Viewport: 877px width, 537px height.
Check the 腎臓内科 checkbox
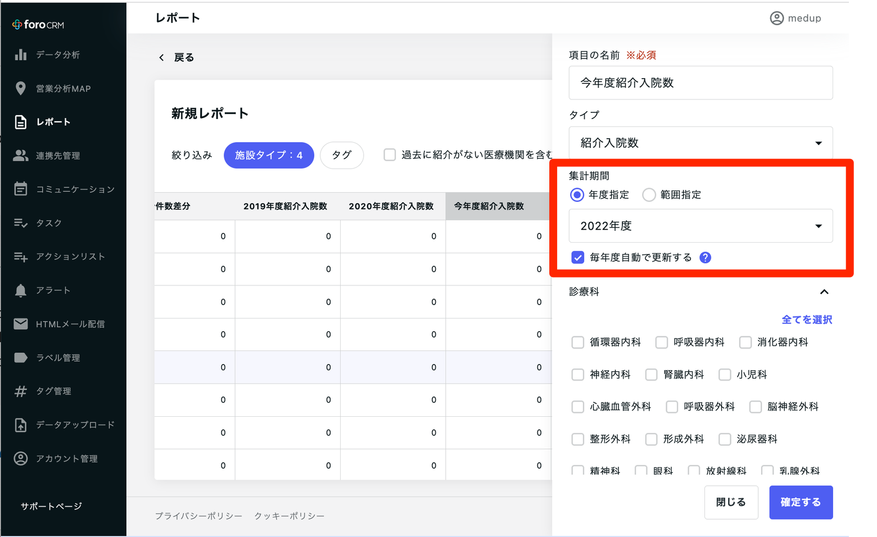651,375
